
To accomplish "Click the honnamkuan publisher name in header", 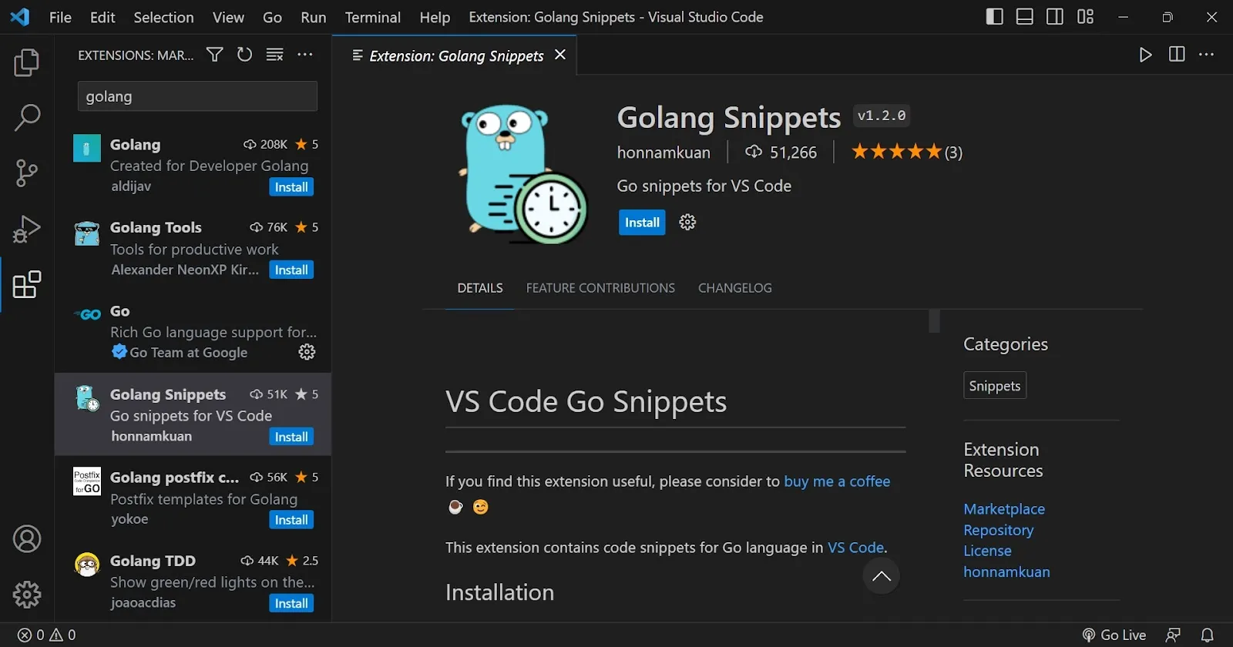I will pyautogui.click(x=664, y=153).
